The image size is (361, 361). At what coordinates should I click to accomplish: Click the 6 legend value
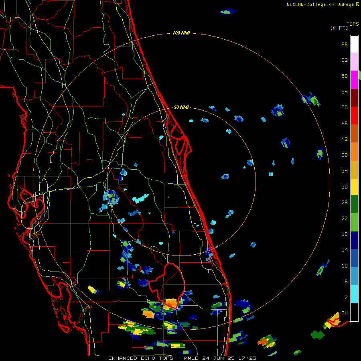pyautogui.click(x=346, y=282)
